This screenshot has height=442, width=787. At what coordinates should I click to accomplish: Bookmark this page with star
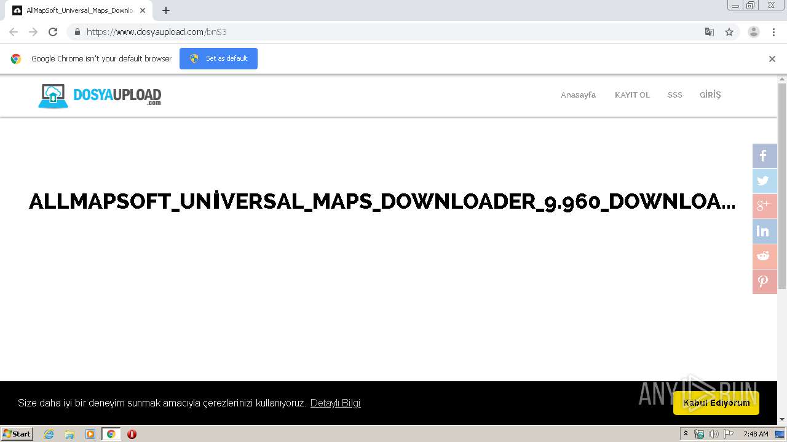[x=729, y=32]
